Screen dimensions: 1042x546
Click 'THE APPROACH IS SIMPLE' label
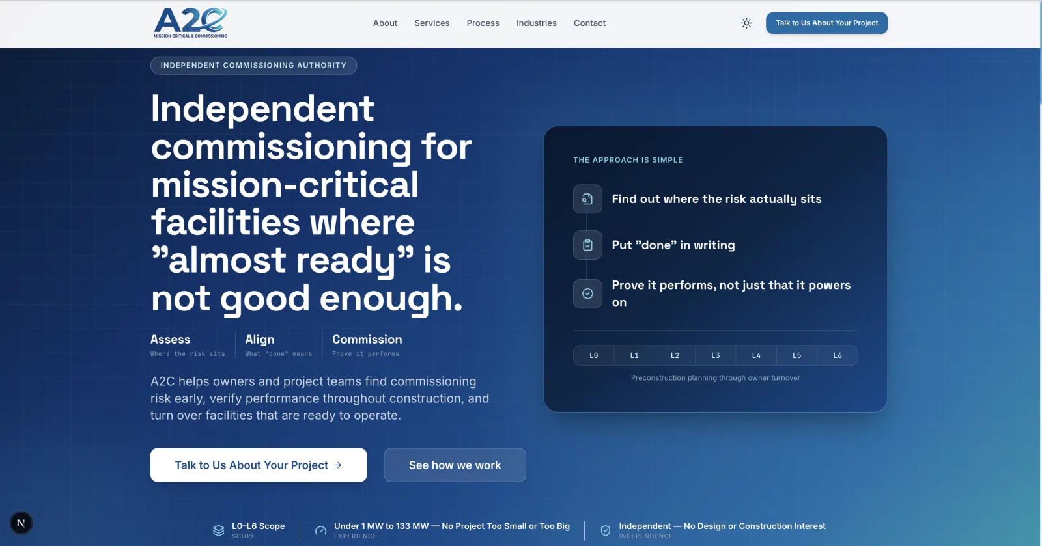(x=628, y=160)
